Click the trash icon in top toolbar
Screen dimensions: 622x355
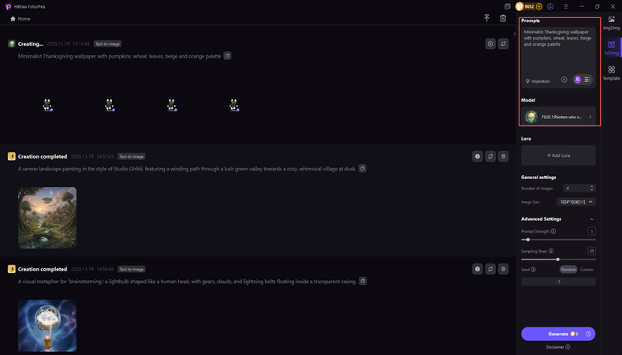pyautogui.click(x=503, y=18)
